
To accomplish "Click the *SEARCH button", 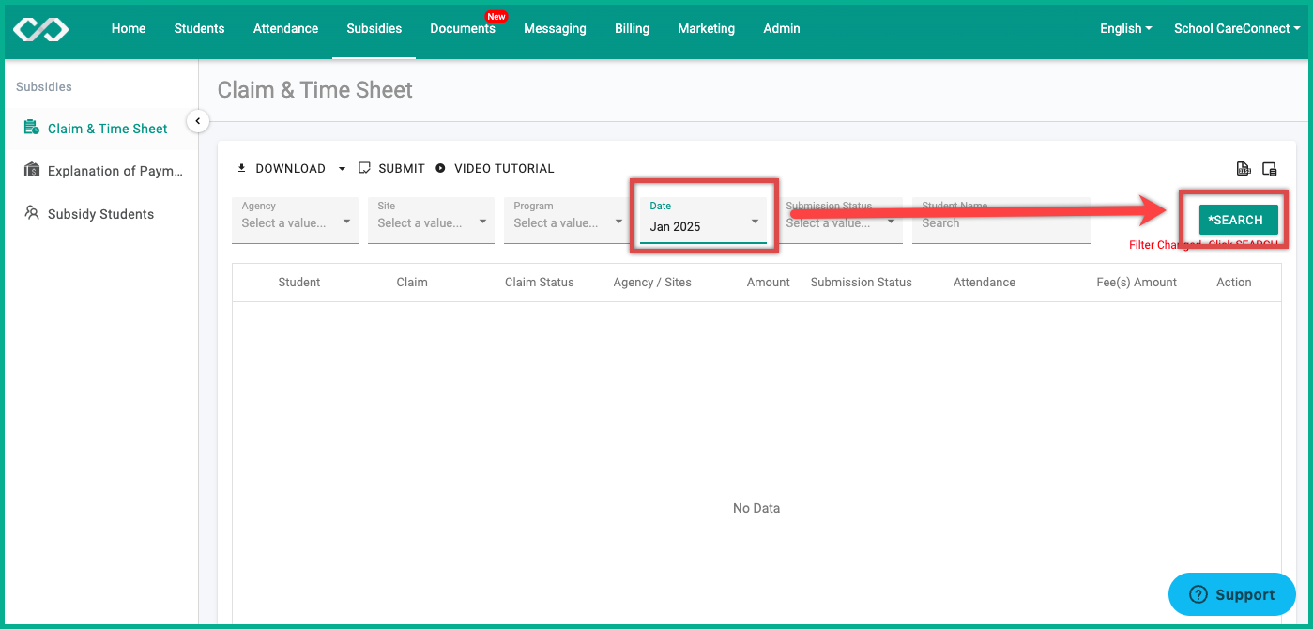I will click(1238, 220).
